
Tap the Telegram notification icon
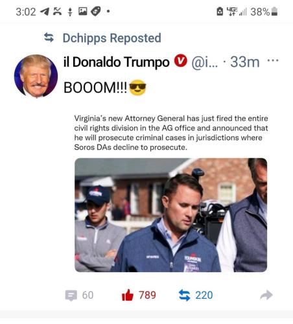click(45, 12)
